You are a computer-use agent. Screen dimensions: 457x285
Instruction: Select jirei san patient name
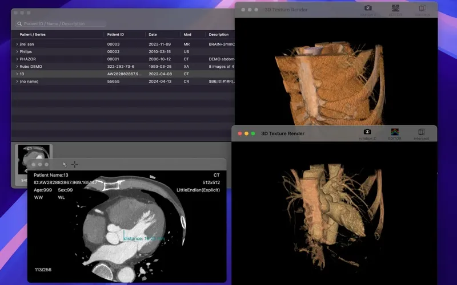(27, 44)
